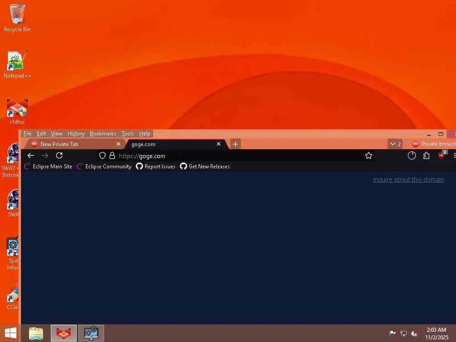Viewport: 456px width, 342px height.
Task: Close the goge.com tab
Action: [x=219, y=144]
